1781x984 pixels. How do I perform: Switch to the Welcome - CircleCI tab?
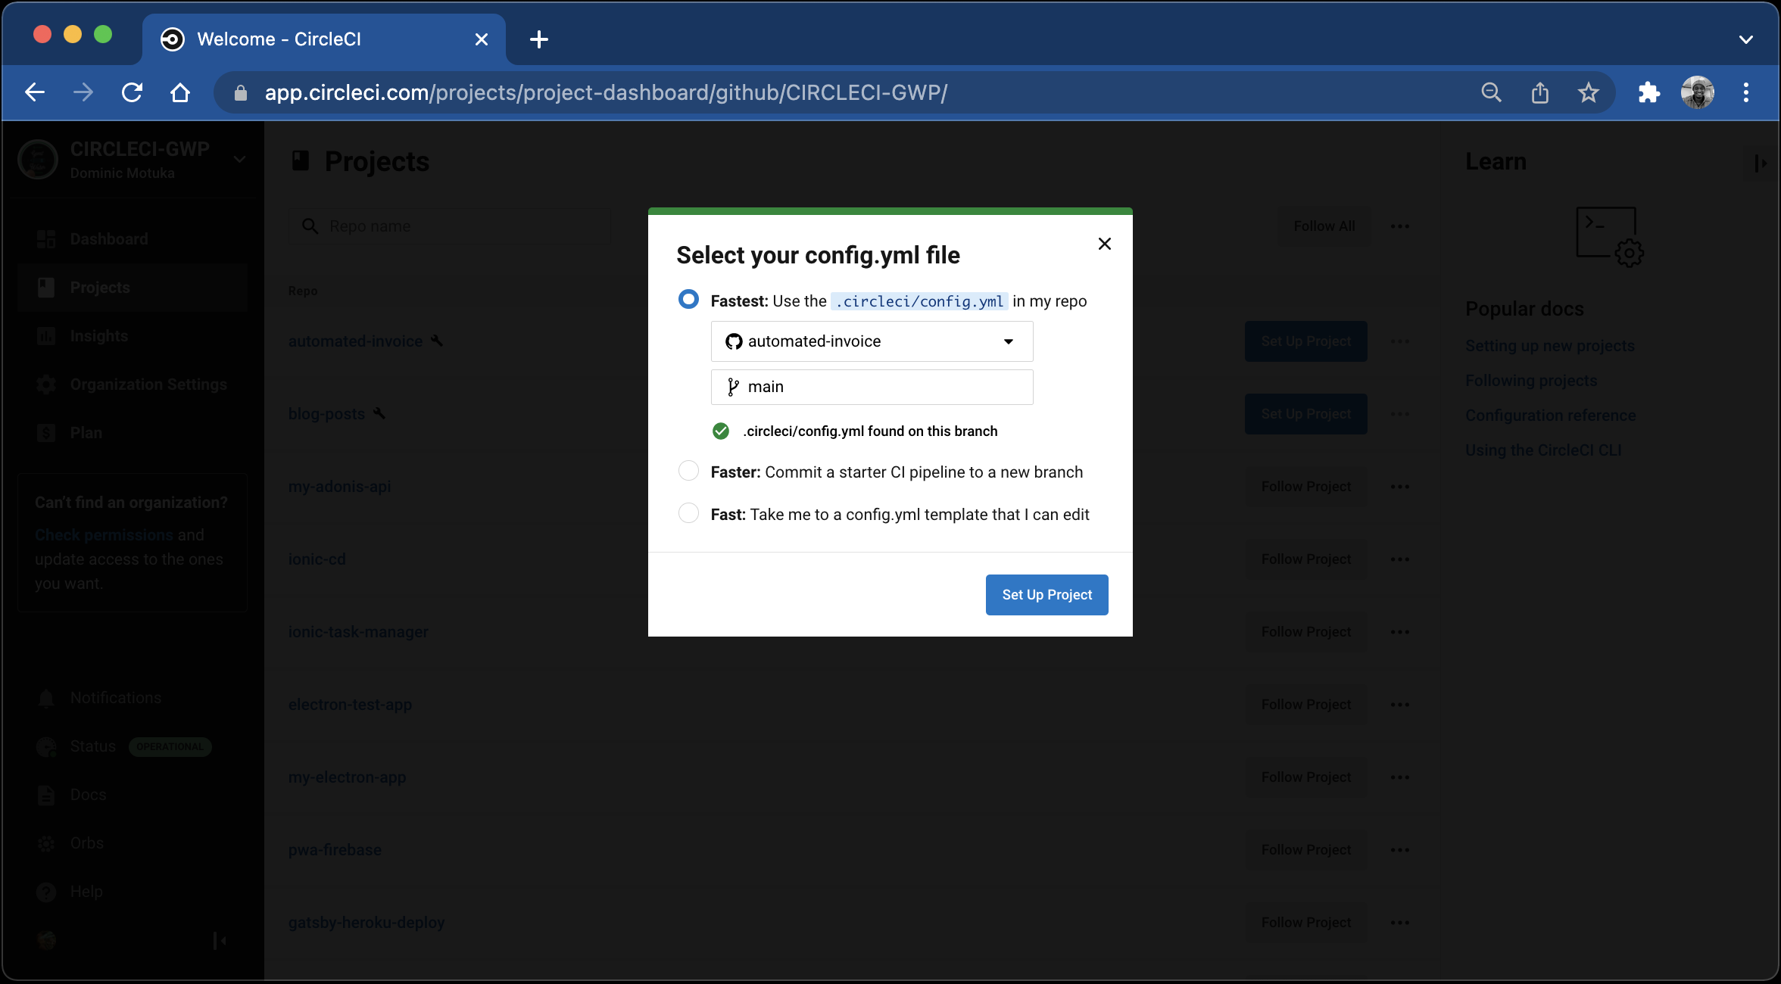[x=279, y=39]
